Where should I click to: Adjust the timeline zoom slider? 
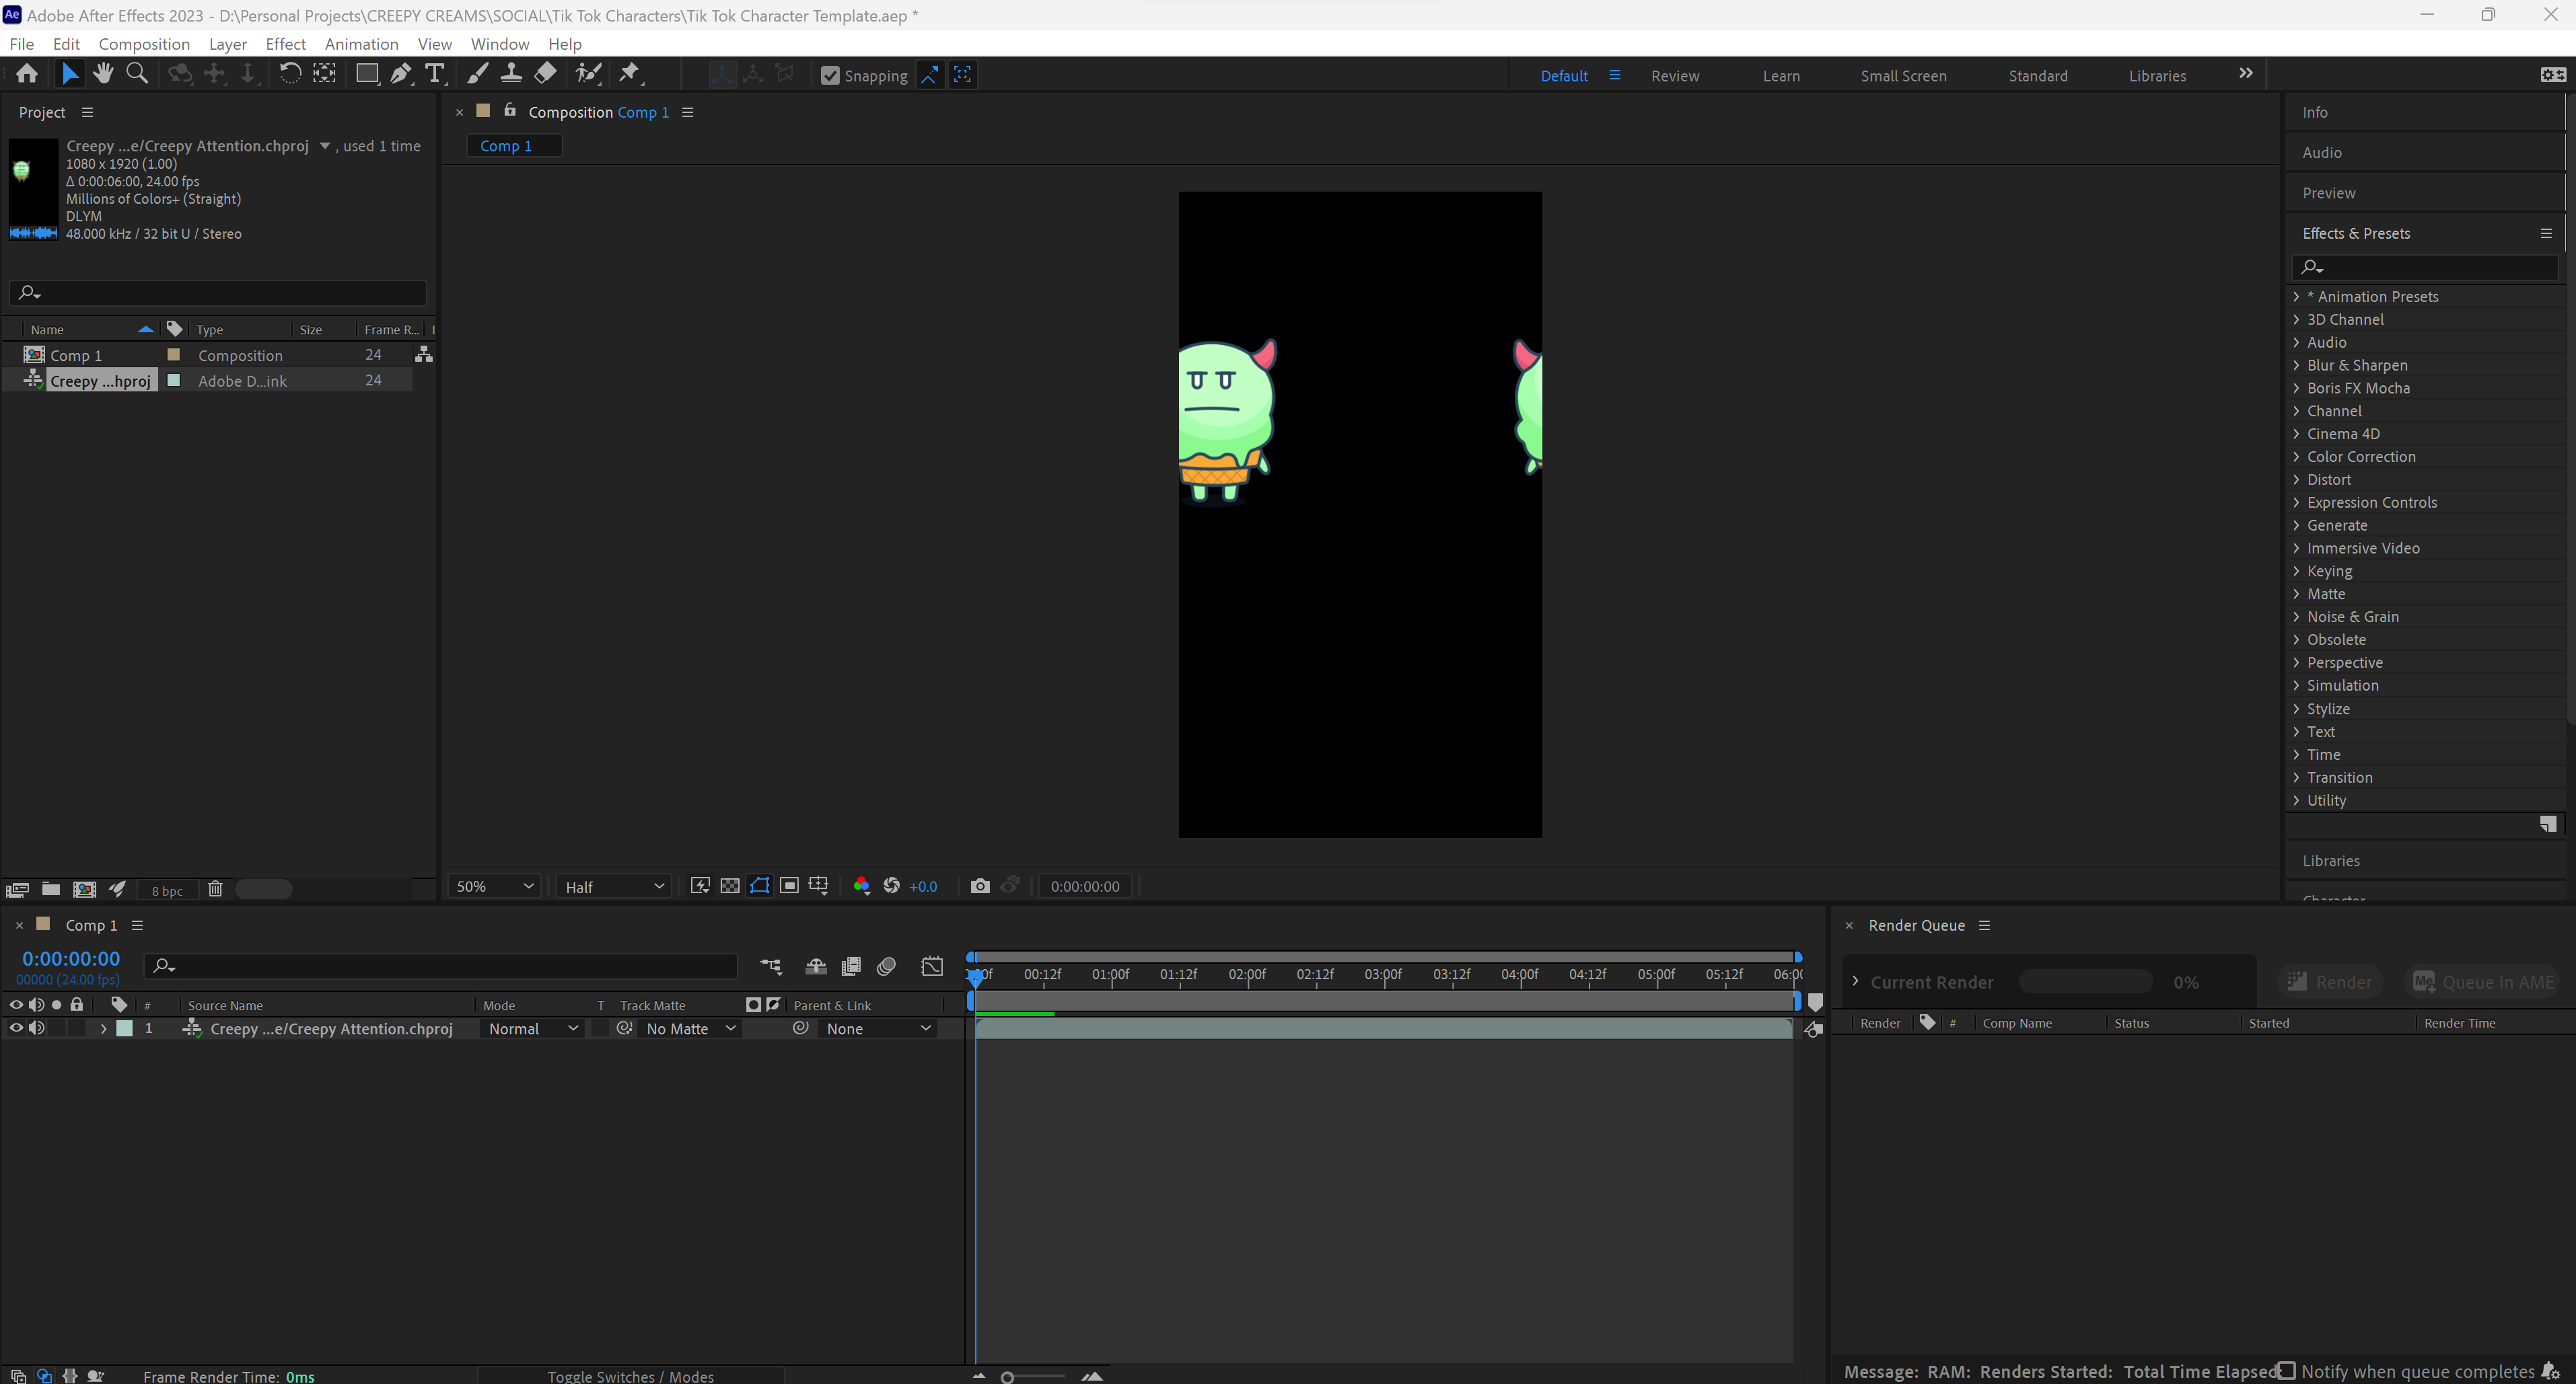(1008, 1377)
